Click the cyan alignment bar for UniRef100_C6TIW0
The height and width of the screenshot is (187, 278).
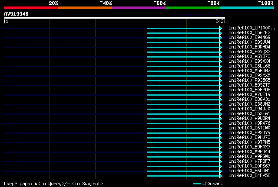coord(183,129)
